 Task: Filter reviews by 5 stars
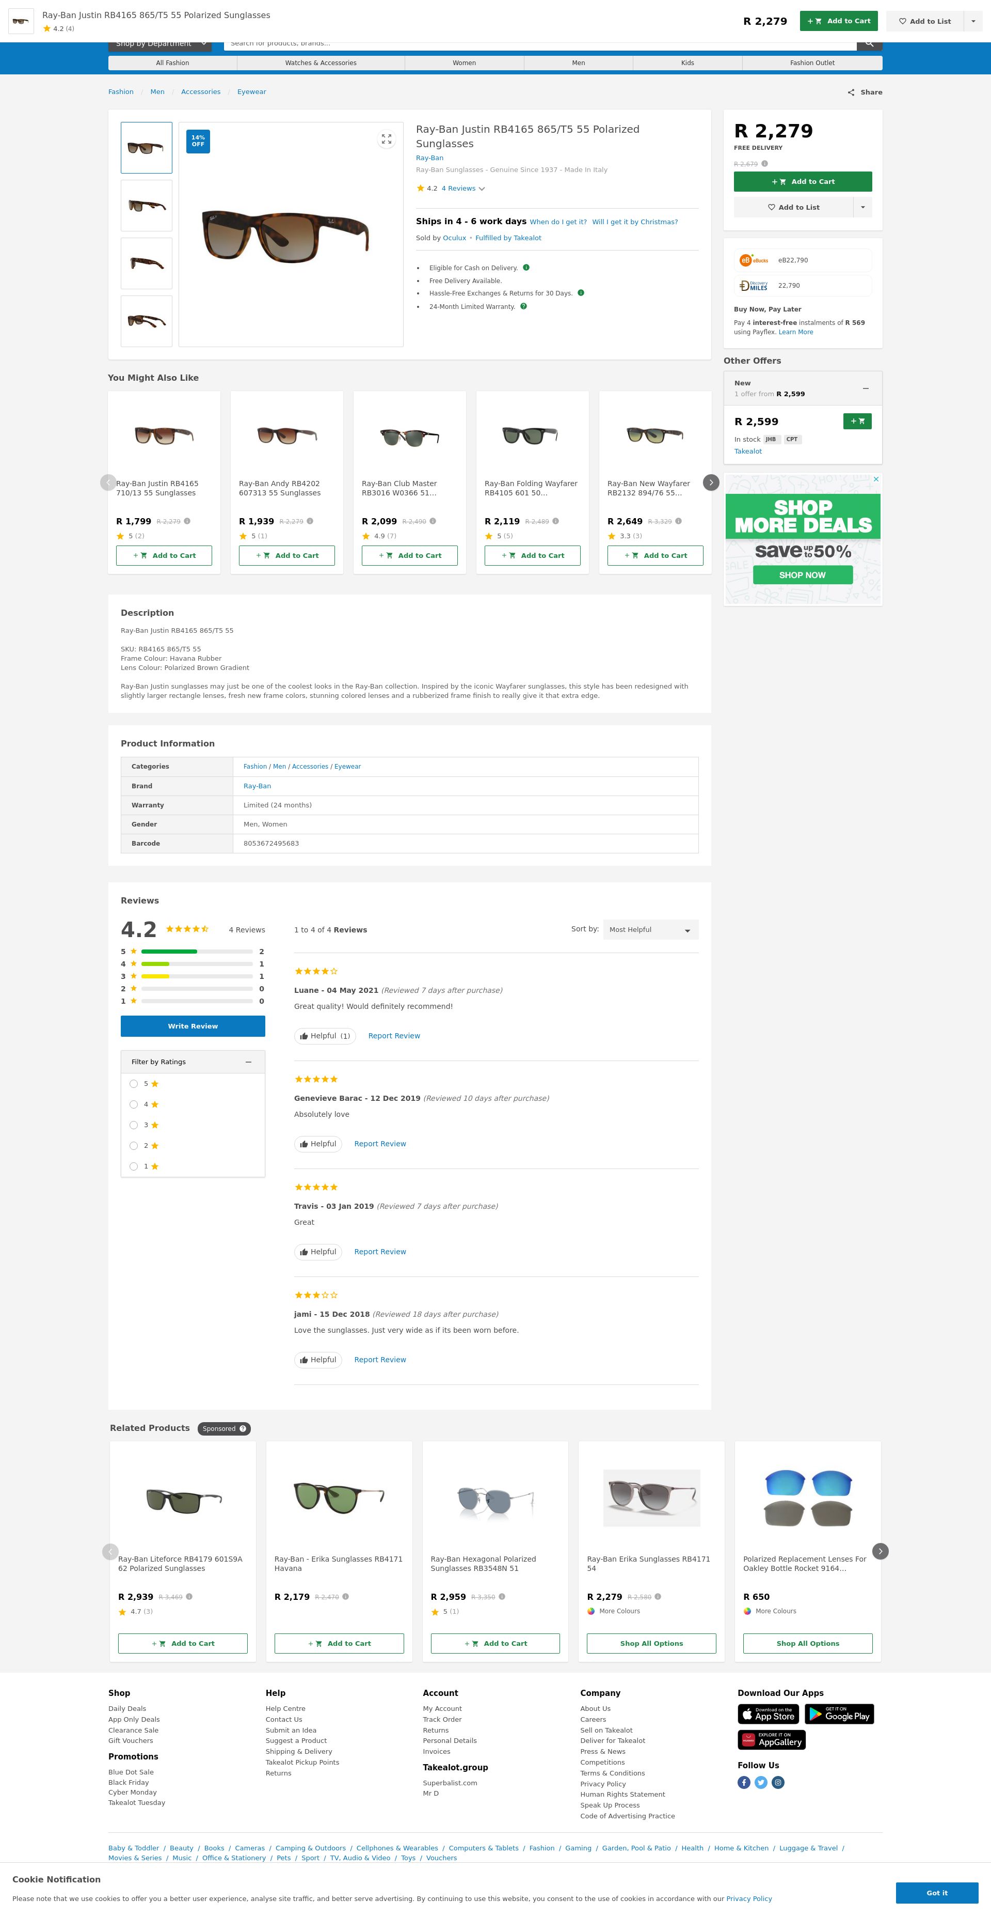tap(134, 1084)
